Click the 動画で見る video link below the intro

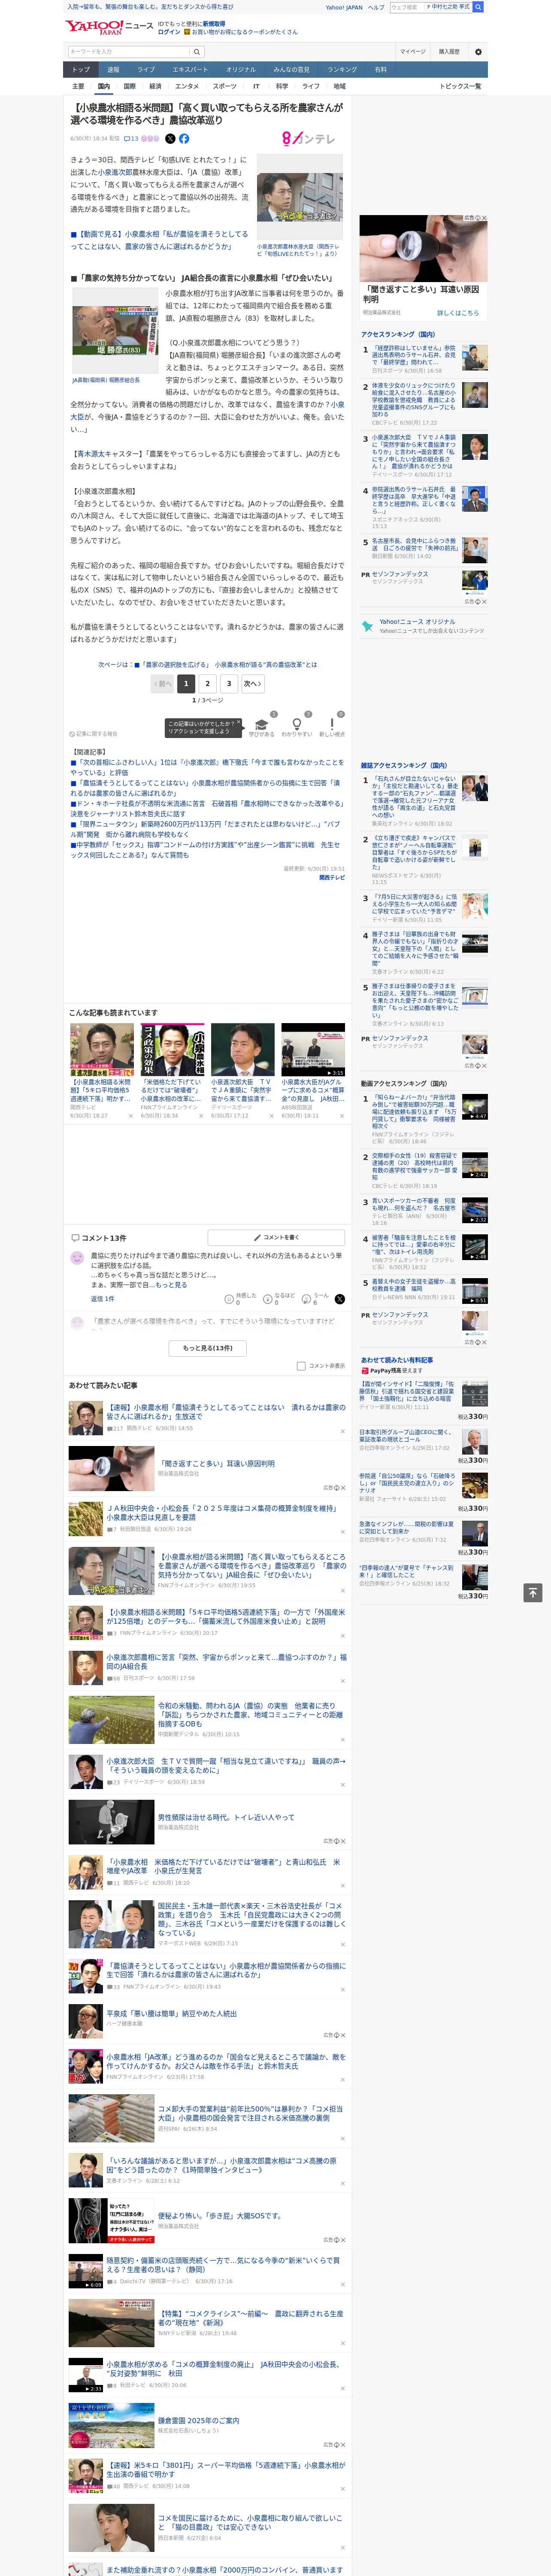click(159, 240)
